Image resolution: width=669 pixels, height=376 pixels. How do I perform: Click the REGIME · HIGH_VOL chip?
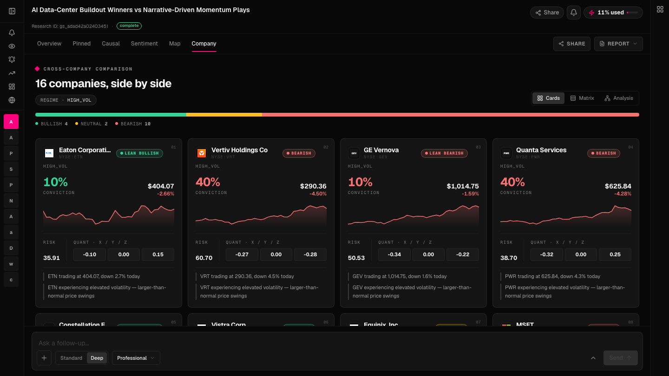pos(66,100)
